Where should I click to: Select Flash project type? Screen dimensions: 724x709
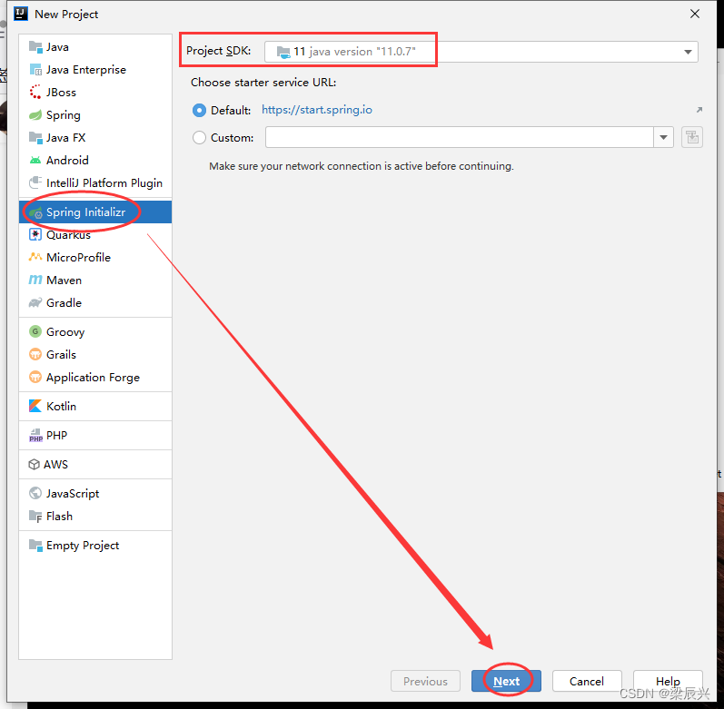click(x=95, y=516)
